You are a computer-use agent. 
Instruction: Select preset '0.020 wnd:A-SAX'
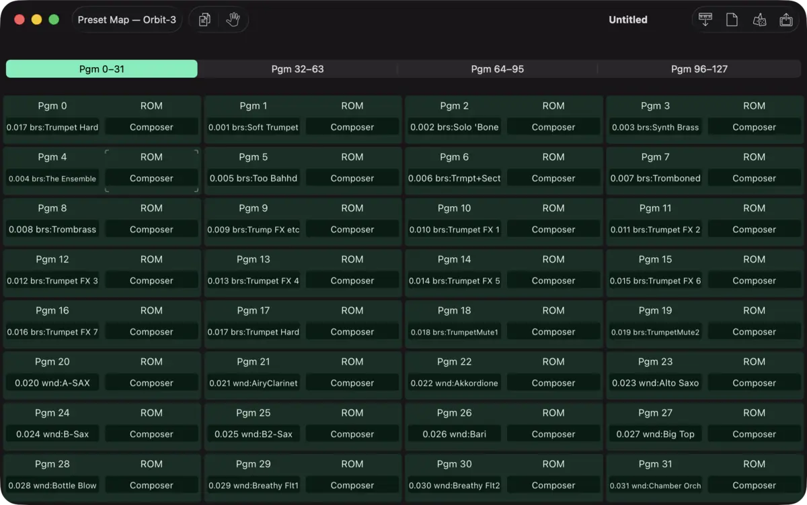click(x=52, y=383)
